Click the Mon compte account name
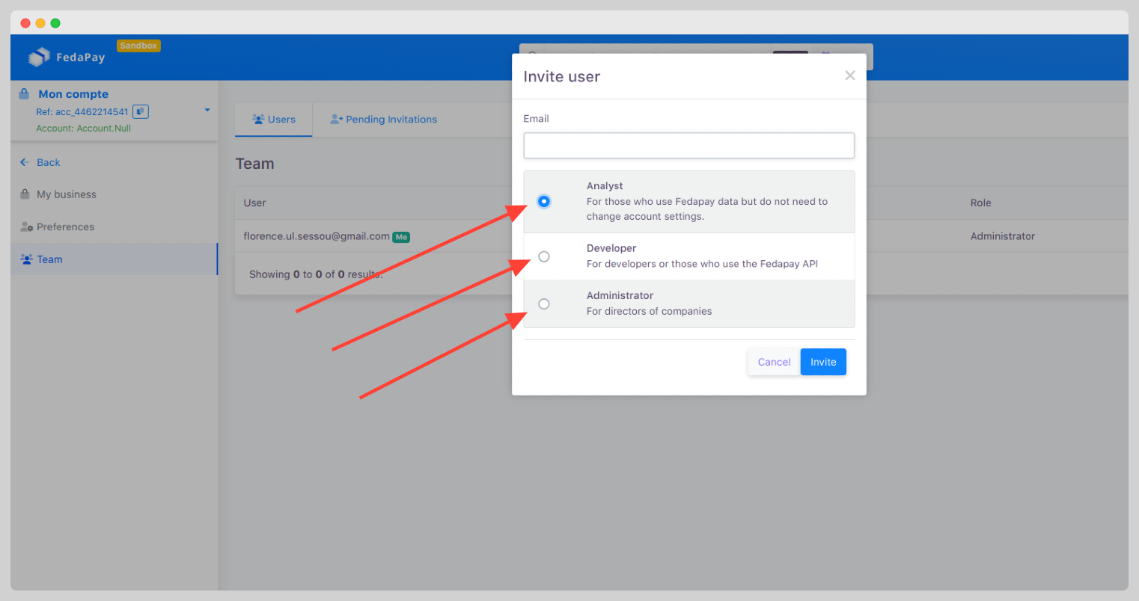This screenshot has height=601, width=1139. pyautogui.click(x=73, y=94)
